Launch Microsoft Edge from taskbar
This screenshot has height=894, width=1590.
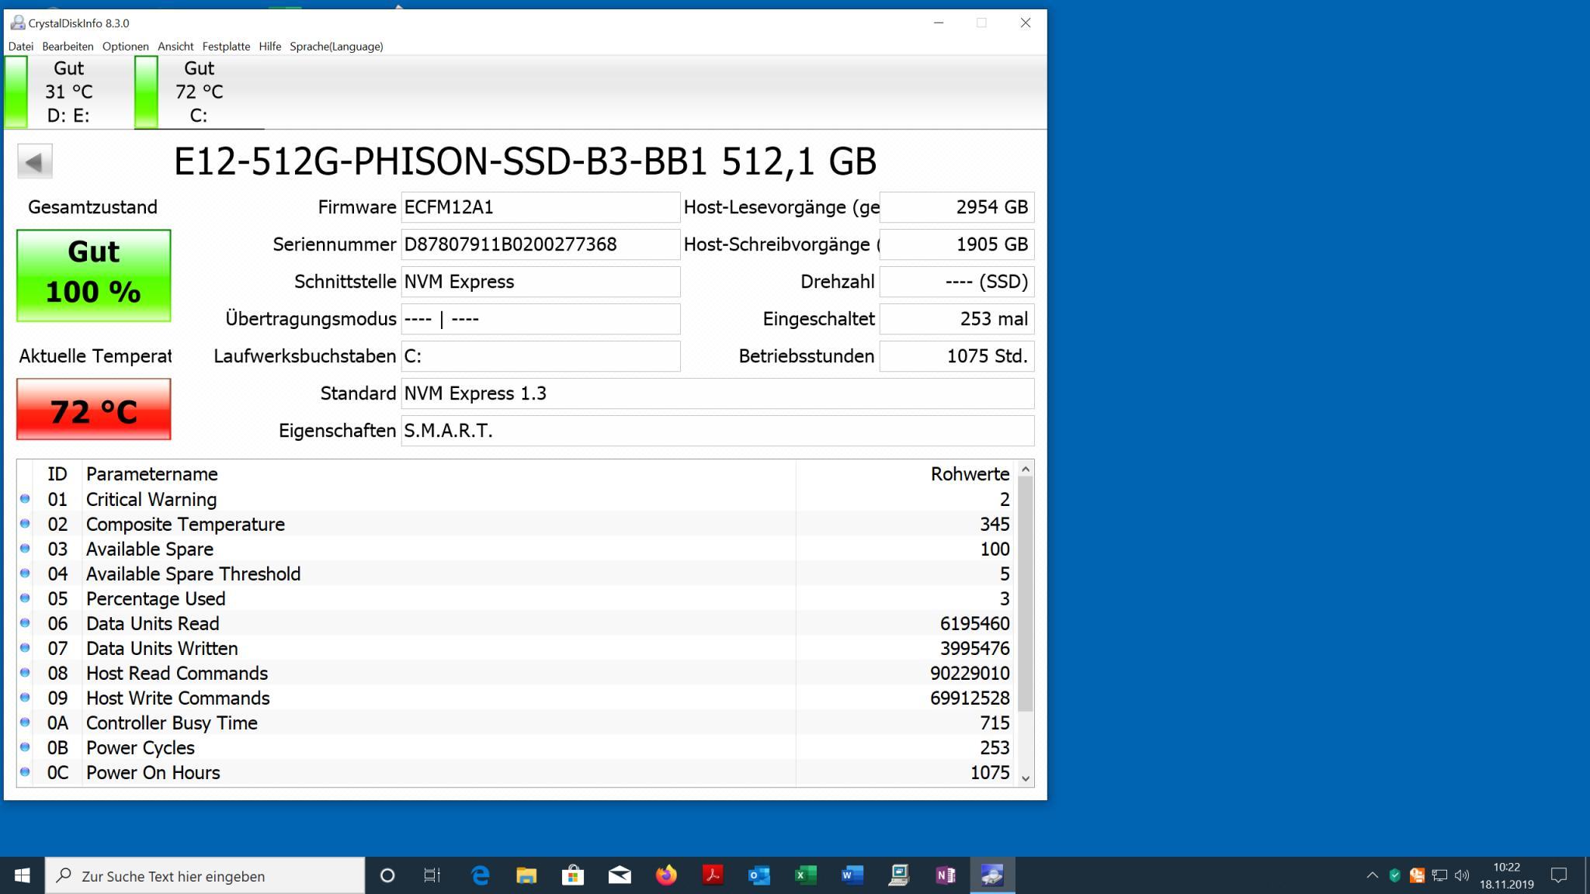(x=481, y=875)
